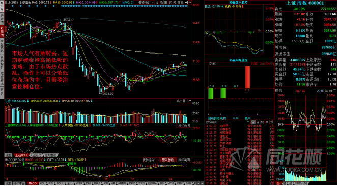Click the 均 moving-average toolbar button
The height and width of the screenshot is (186, 337).
point(161,2)
